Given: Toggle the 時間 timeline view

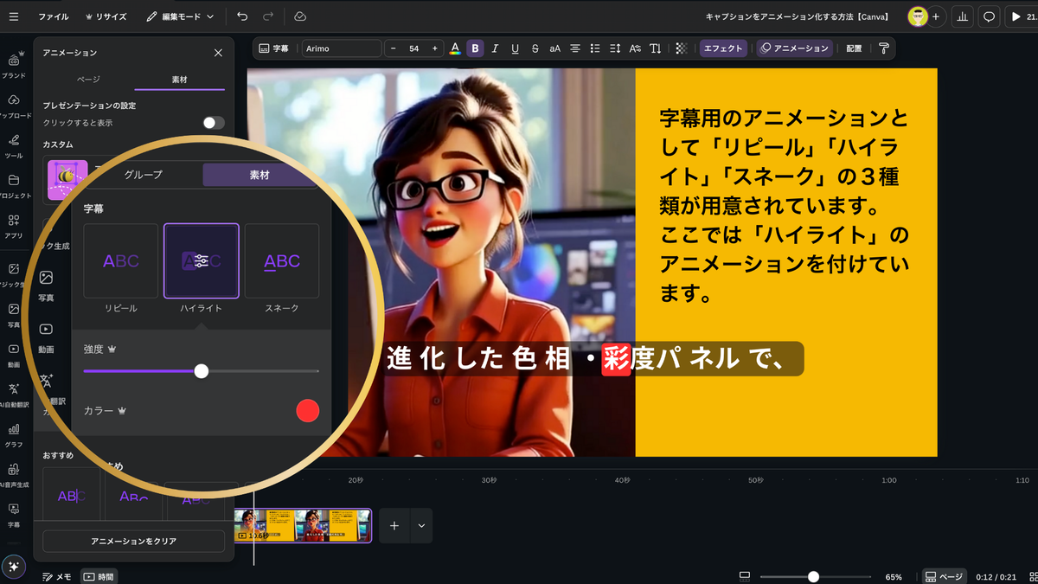Looking at the screenshot, I should click(x=99, y=576).
